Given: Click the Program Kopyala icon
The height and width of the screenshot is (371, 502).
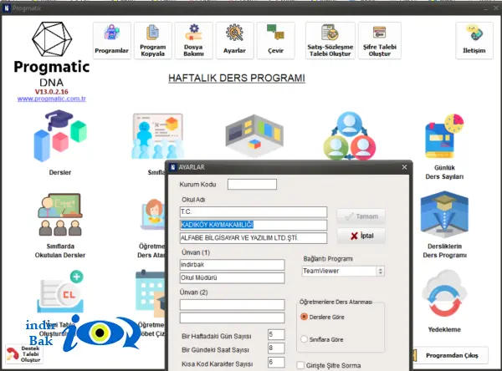Looking at the screenshot, I should tap(153, 40).
